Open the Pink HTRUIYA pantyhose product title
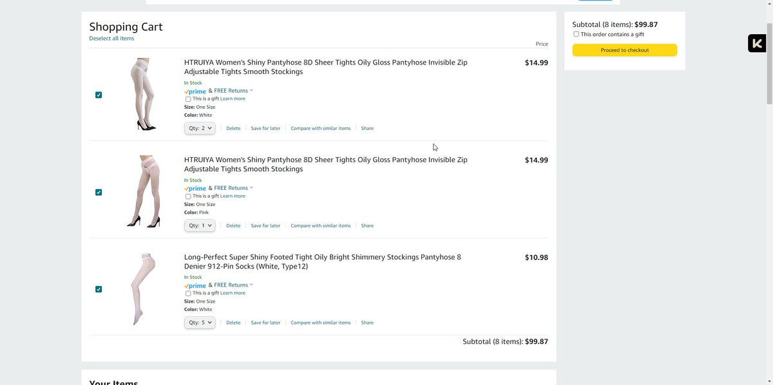 (x=326, y=164)
